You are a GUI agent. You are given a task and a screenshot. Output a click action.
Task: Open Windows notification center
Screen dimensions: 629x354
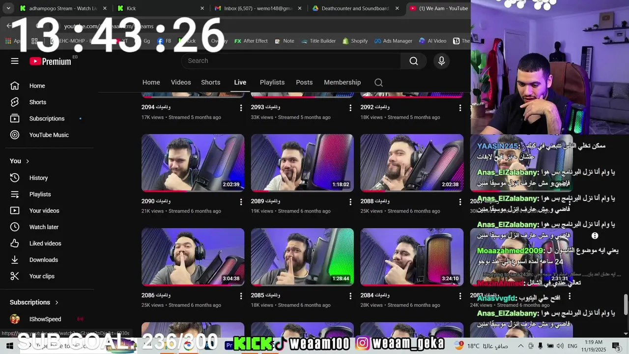616,346
